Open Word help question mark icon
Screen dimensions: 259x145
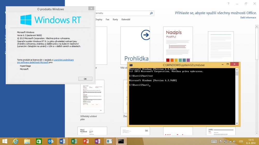click(x=228, y=4)
